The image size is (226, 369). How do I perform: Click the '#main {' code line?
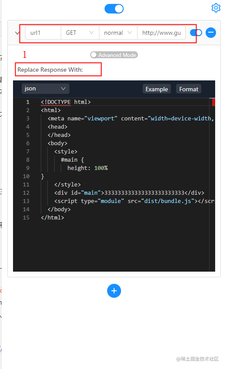(x=72, y=160)
